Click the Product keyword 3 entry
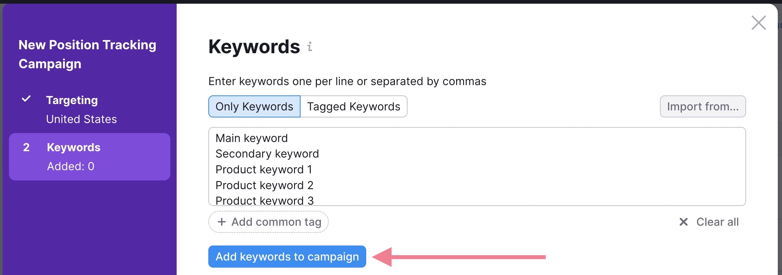The width and height of the screenshot is (782, 275). coord(264,200)
